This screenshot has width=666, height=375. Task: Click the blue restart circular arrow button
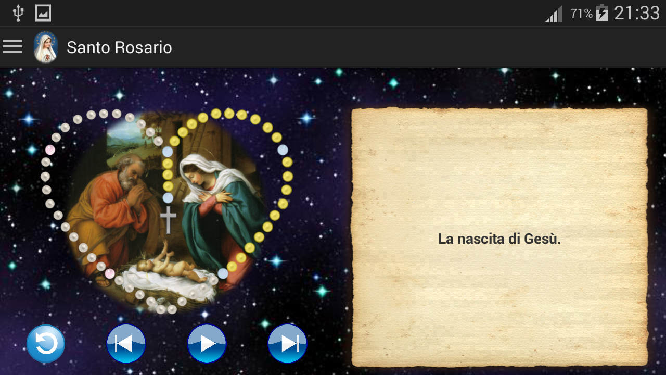click(46, 344)
